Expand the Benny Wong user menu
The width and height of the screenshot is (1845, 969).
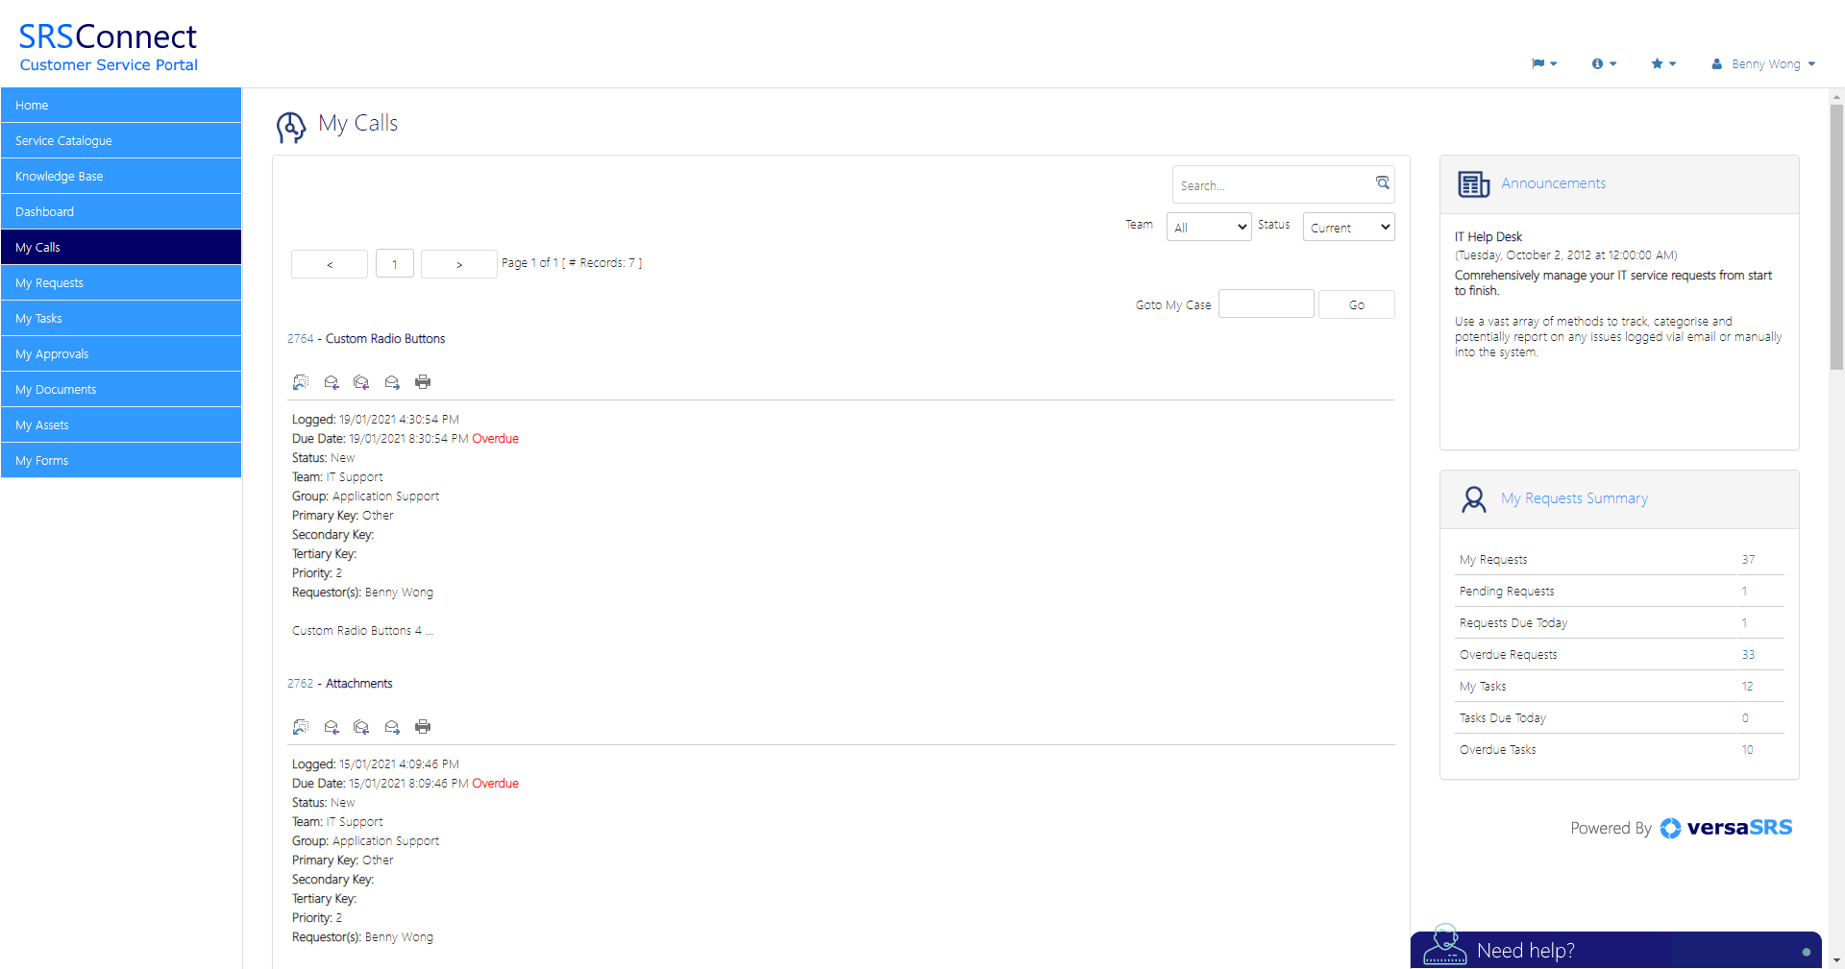click(1764, 64)
